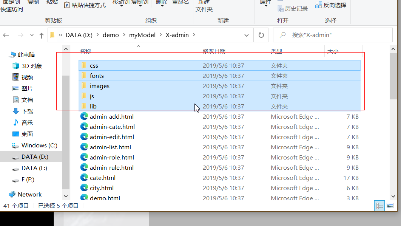Screen dimensions: 401x226
Task: Open Music folder in navigation pane
Action: (x=23, y=122)
